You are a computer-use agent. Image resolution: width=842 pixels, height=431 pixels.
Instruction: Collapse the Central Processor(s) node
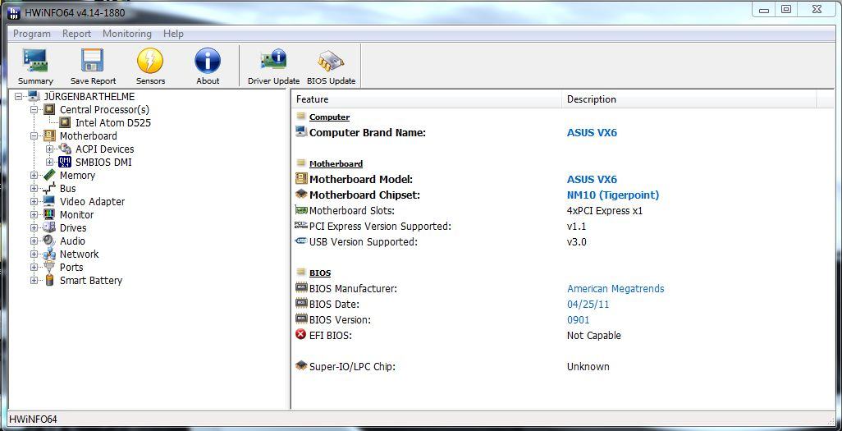34,110
